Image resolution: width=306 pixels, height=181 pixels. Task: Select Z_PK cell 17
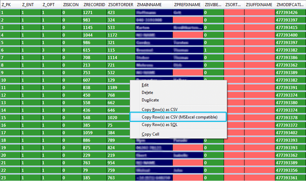point(10,133)
